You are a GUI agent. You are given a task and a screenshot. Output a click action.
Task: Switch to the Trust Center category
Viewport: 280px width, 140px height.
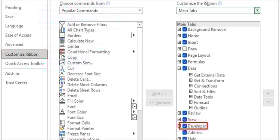click(x=16, y=83)
